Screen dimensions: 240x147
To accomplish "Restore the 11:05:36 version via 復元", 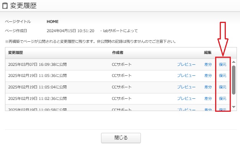I will (x=222, y=76).
